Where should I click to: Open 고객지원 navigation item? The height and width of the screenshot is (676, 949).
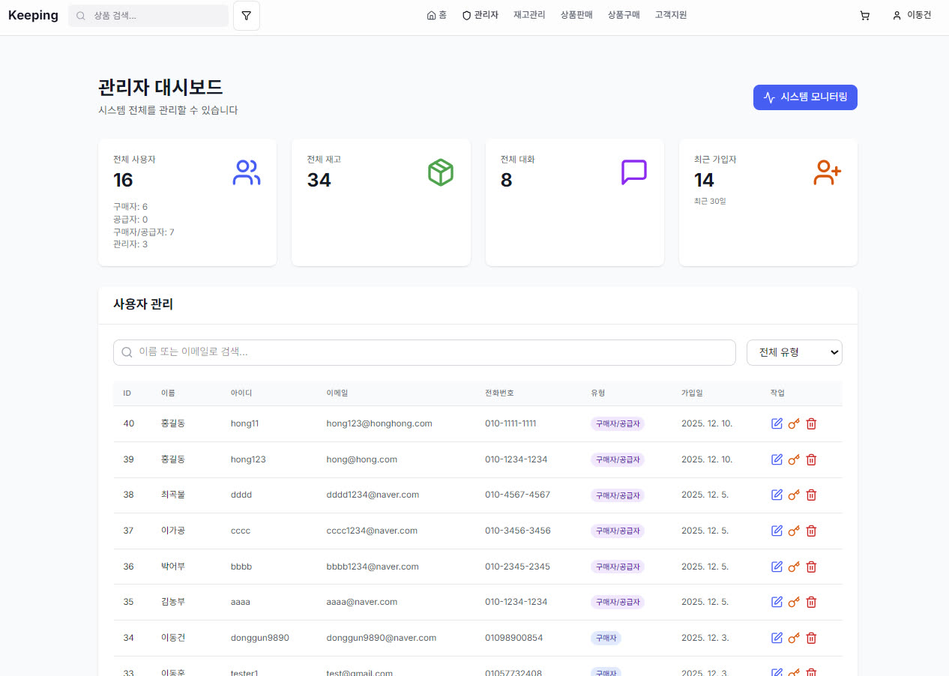[671, 15]
